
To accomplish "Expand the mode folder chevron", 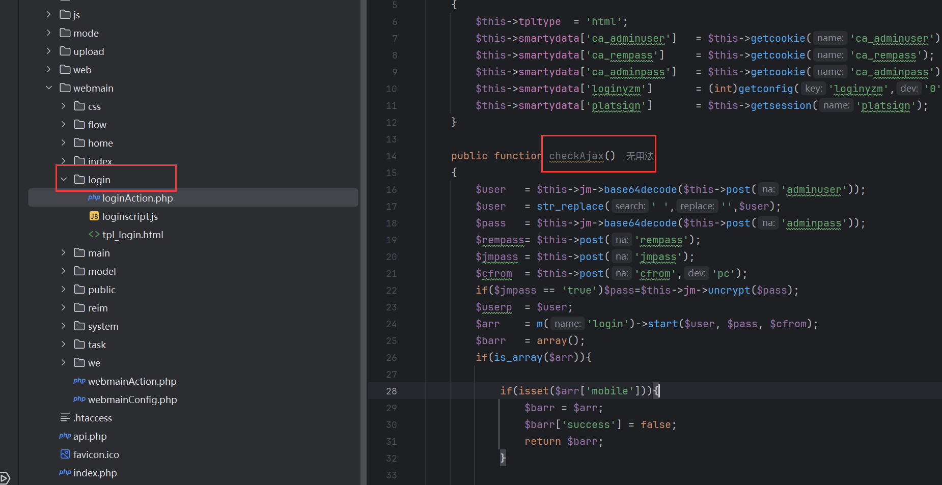I will 49,33.
